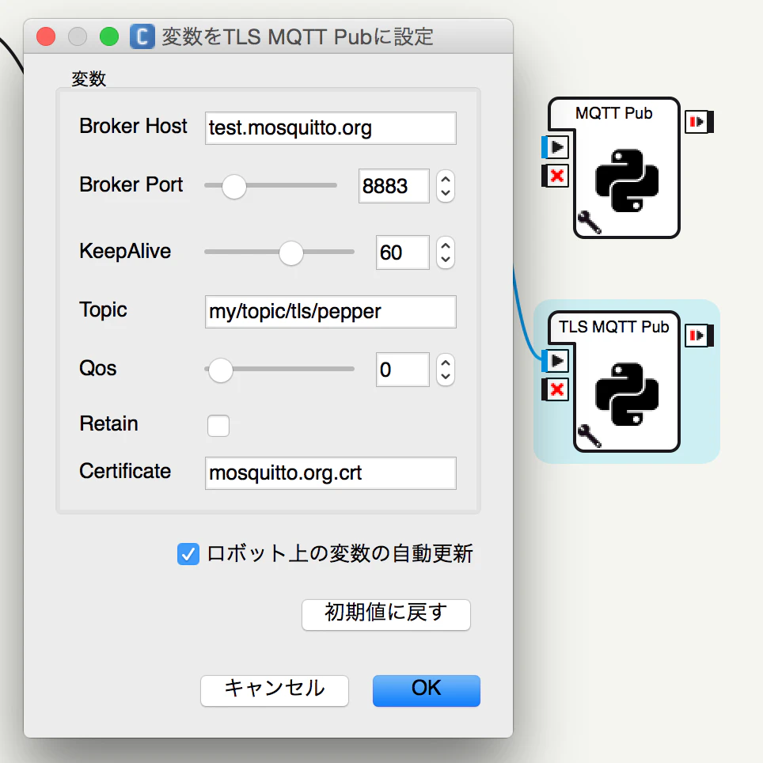Image resolution: width=763 pixels, height=763 pixels.
Task: Click the Certificate label
Action: pyautogui.click(x=125, y=471)
